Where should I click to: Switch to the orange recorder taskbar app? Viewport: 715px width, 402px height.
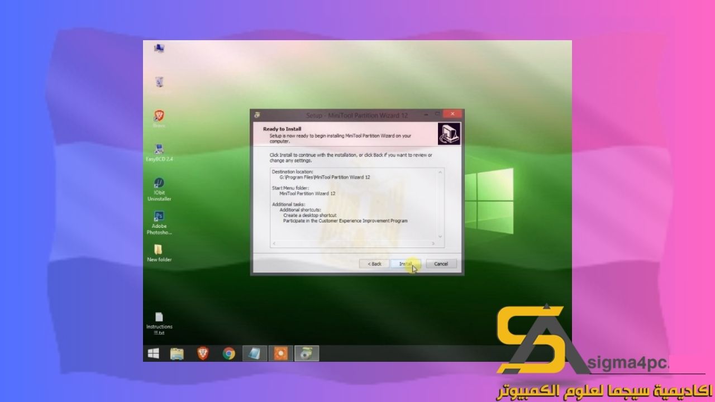[280, 353]
